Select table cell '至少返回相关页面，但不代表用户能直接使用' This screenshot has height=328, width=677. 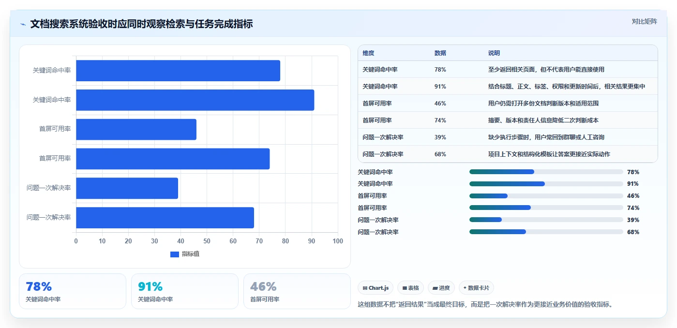pyautogui.click(x=546, y=70)
